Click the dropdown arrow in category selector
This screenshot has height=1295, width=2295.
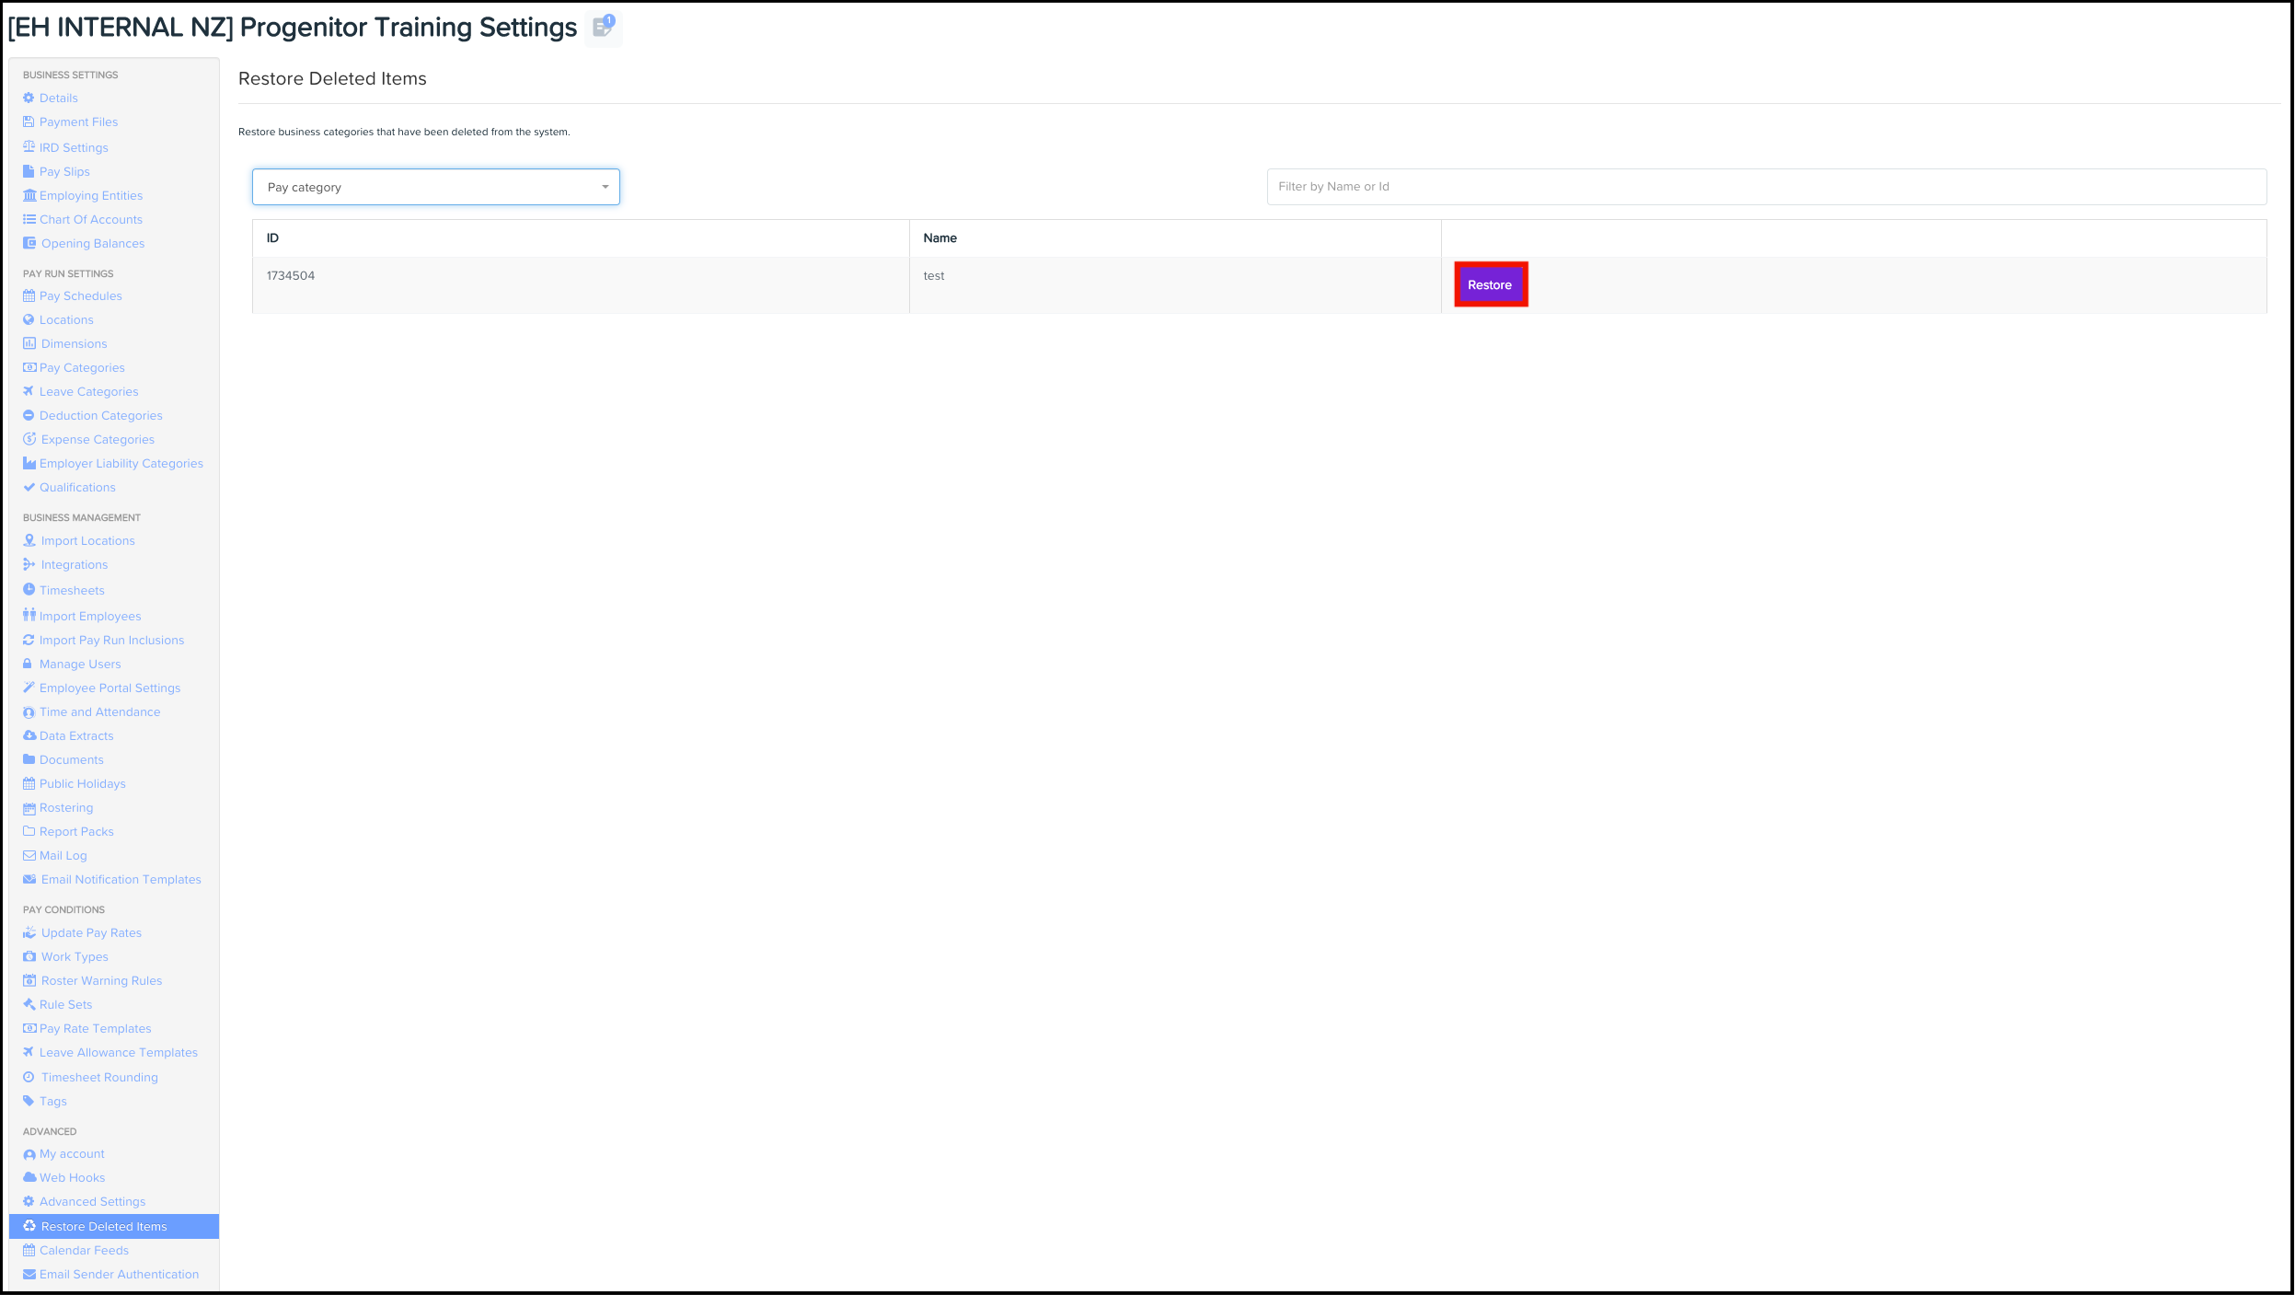pyautogui.click(x=605, y=187)
